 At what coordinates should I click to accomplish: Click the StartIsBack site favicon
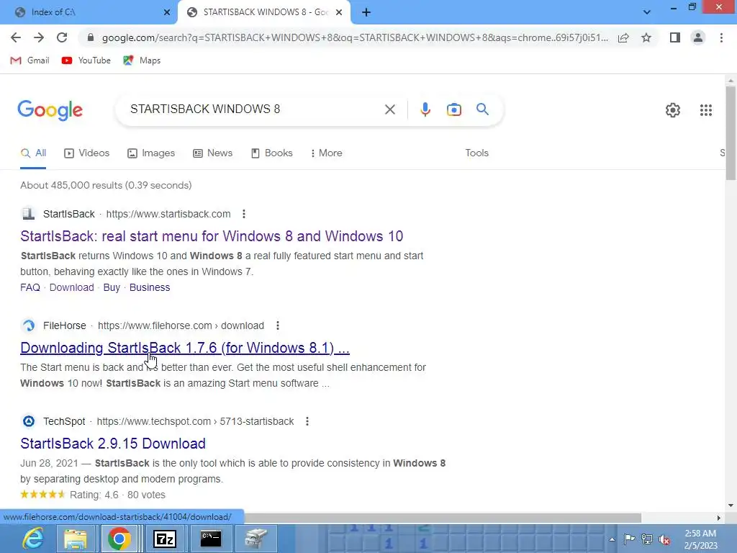[x=29, y=214]
